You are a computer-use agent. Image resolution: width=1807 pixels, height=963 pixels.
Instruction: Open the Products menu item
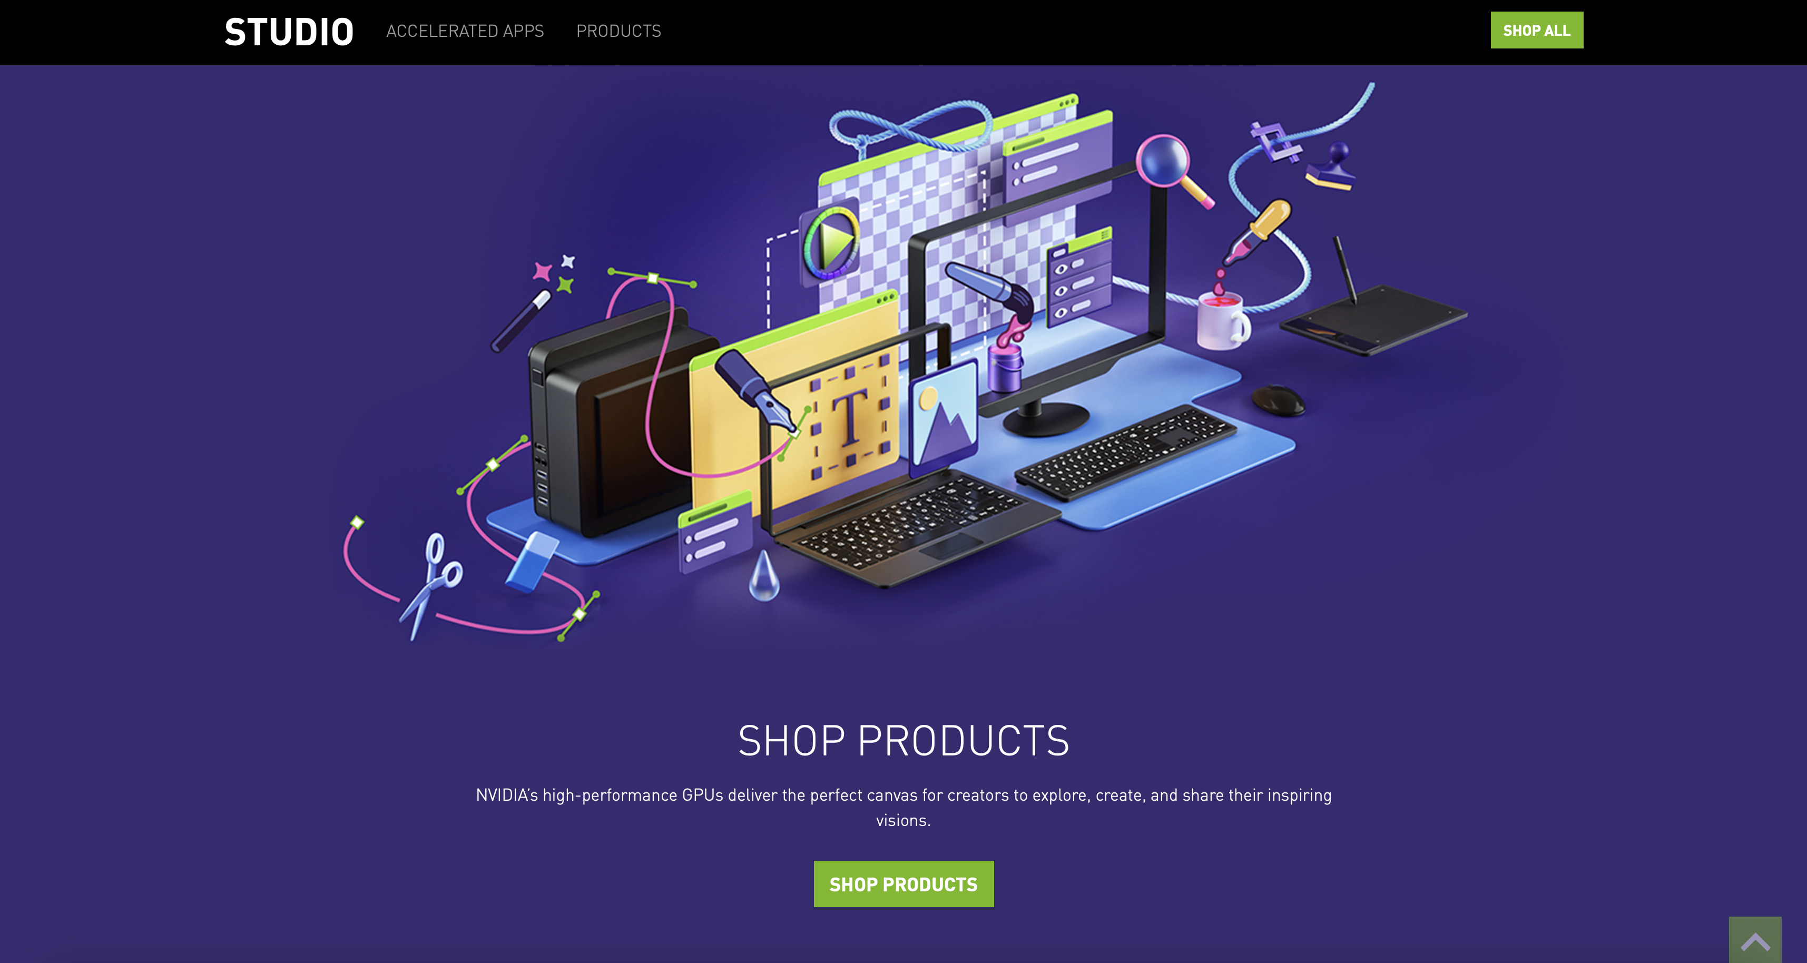click(x=618, y=31)
